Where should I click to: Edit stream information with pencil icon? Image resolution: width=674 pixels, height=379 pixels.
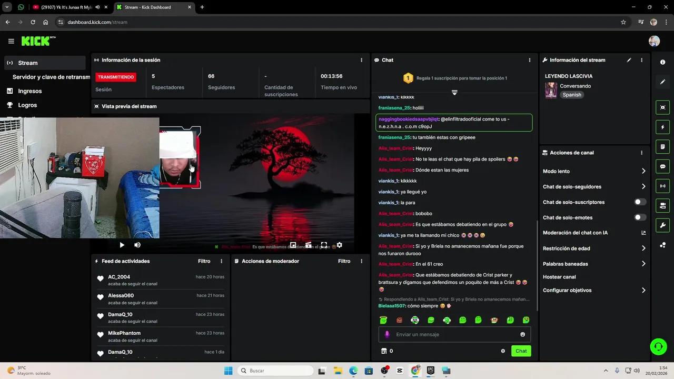[x=629, y=60]
